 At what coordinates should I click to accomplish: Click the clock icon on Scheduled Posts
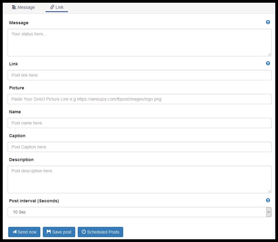[x=84, y=232]
